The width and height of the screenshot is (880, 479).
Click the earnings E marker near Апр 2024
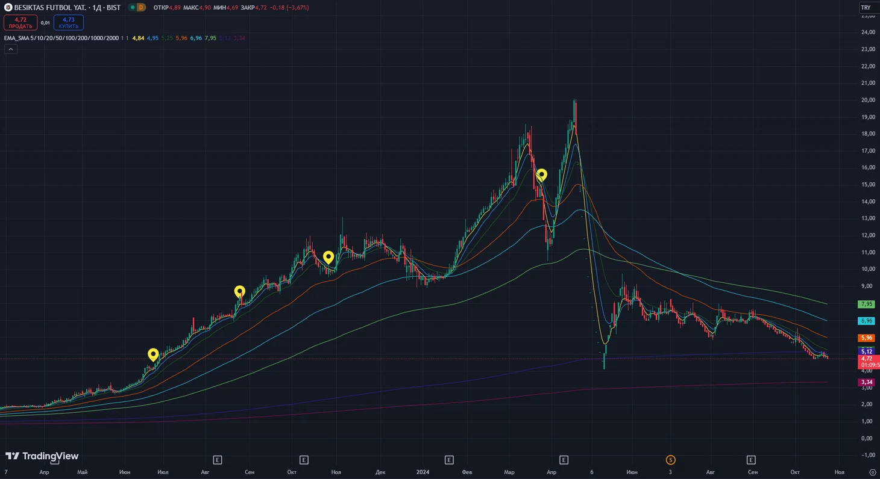click(564, 460)
